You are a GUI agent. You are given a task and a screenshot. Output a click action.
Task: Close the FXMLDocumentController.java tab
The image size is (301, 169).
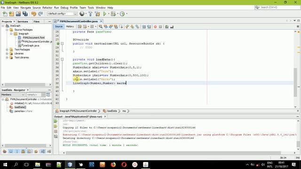tap(101, 21)
